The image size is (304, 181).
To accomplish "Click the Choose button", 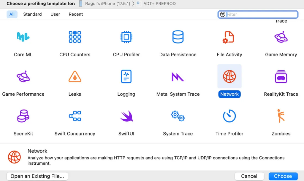I will pyautogui.click(x=283, y=176).
